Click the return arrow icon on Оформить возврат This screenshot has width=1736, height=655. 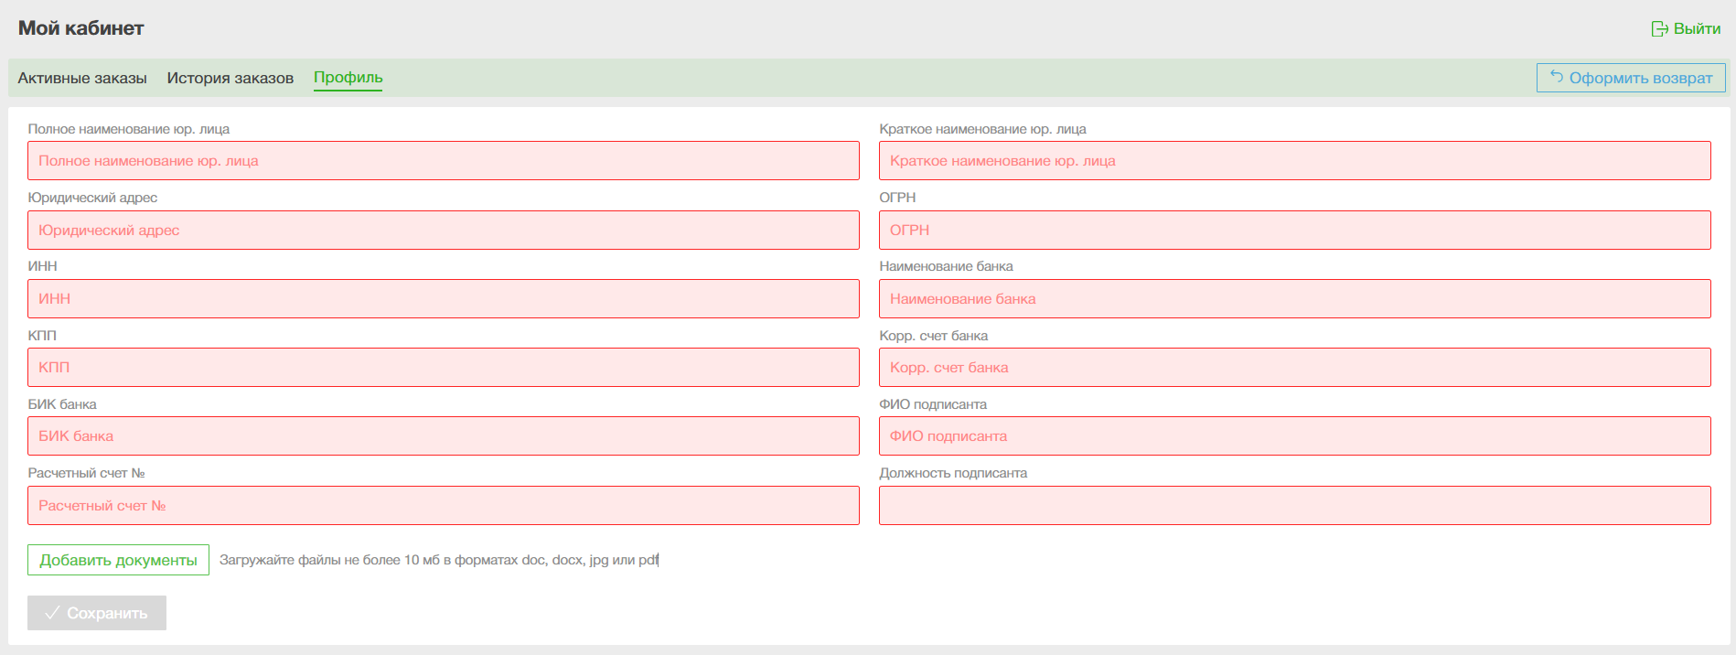pos(1557,77)
